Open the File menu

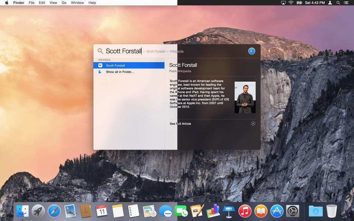click(31, 3)
